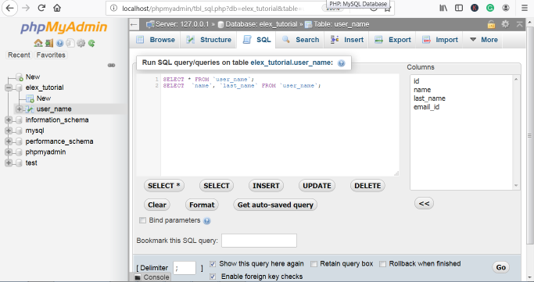
Task: Open the Import tab
Action: point(440,40)
